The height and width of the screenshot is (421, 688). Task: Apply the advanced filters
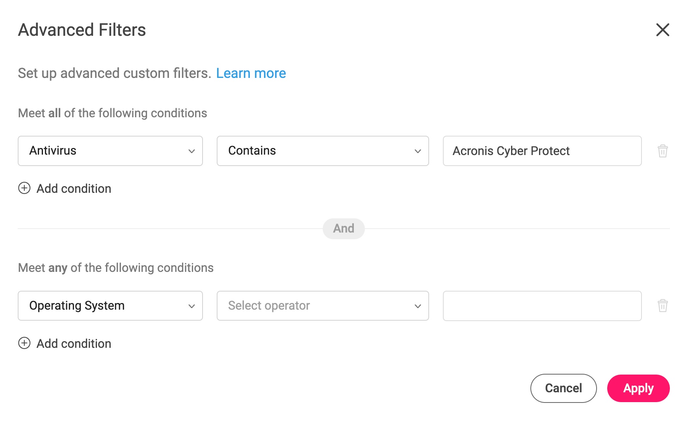[638, 388]
